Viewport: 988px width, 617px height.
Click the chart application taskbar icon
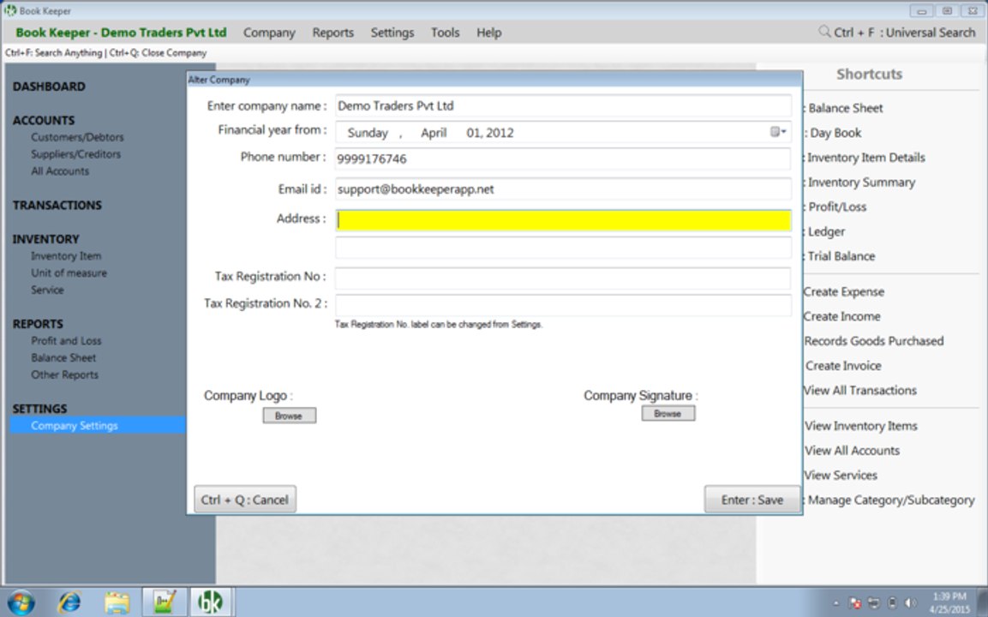pyautogui.click(x=164, y=602)
